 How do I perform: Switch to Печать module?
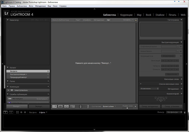click(x=172, y=15)
